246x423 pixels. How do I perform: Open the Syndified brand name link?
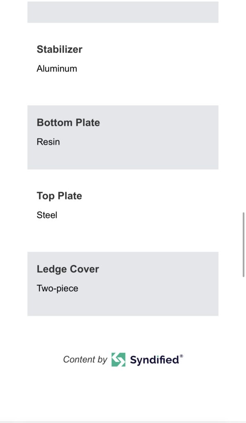[154, 360]
